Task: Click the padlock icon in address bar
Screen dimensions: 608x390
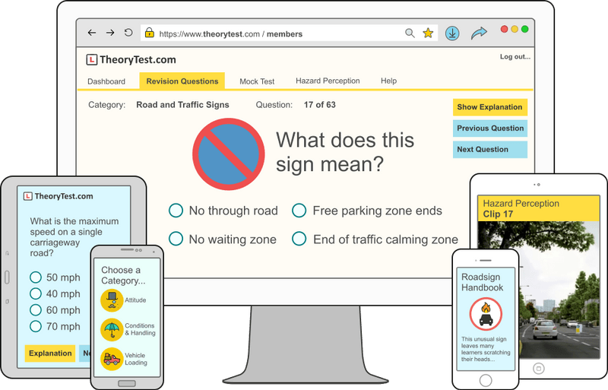Action: (x=149, y=33)
